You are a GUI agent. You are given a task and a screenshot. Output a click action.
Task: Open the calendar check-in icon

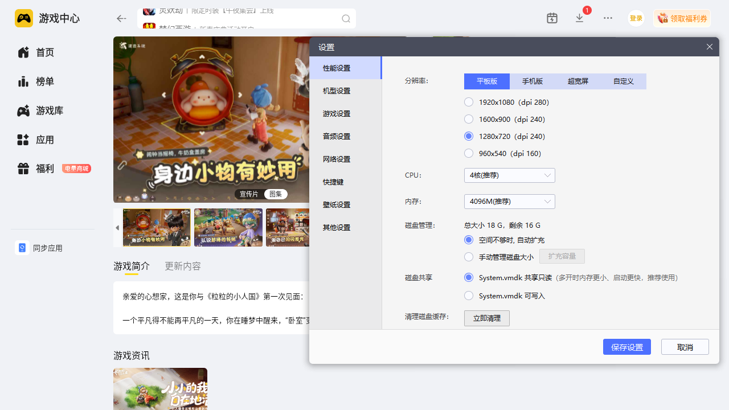pyautogui.click(x=552, y=18)
